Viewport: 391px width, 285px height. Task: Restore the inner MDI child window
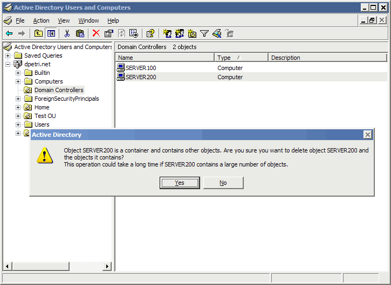pyautogui.click(x=372, y=20)
